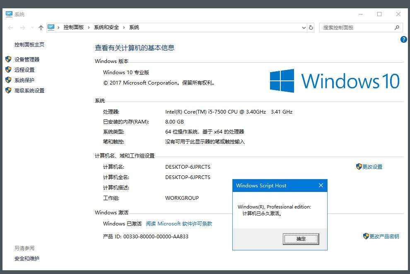Click the shield icon beside 高级系统设置
Viewport: 410px width, 274px height.
(8, 90)
